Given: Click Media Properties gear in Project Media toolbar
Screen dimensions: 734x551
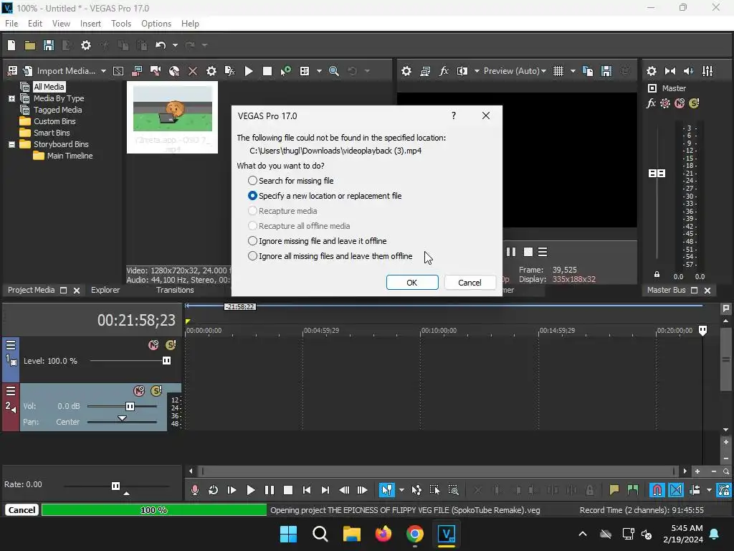Looking at the screenshot, I should point(211,71).
